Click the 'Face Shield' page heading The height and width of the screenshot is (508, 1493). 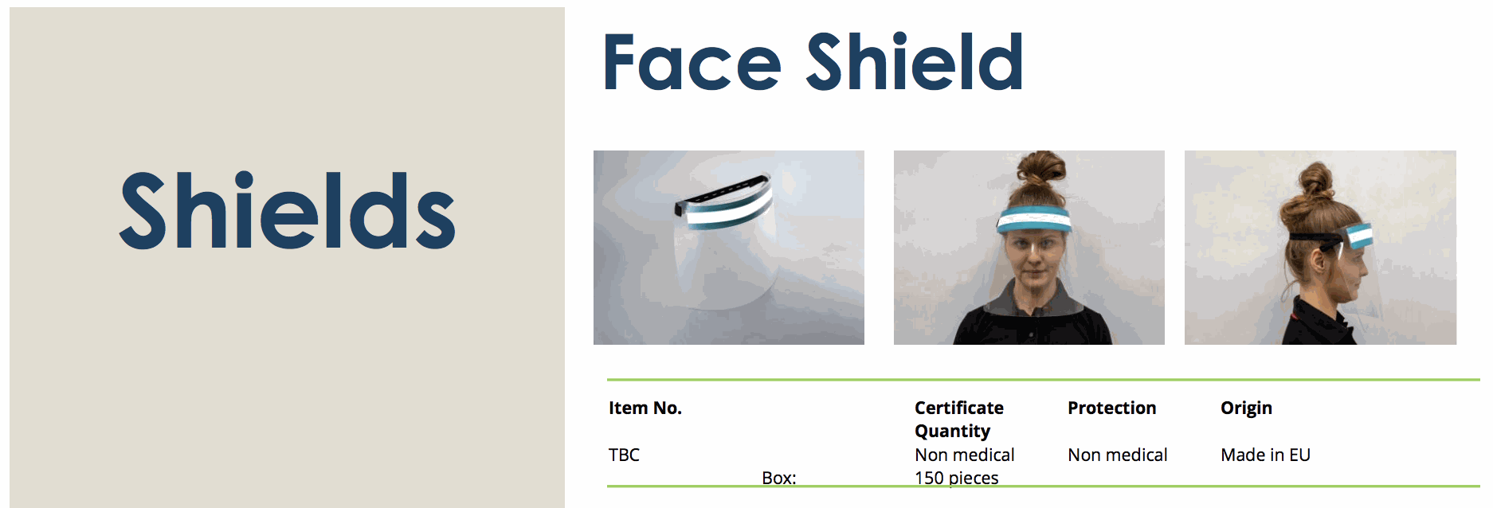tap(813, 62)
